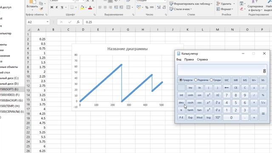This screenshot has height=153, width=272.
Task: Select cell A2 containing 0.25
Action: pyautogui.click(x=39, y=39)
